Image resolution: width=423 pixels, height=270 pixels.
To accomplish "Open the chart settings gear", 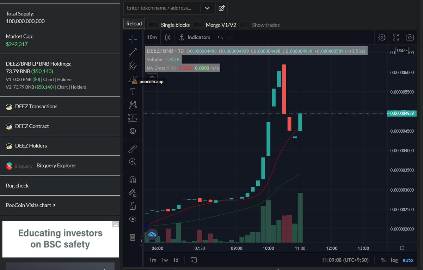I will (x=381, y=37).
